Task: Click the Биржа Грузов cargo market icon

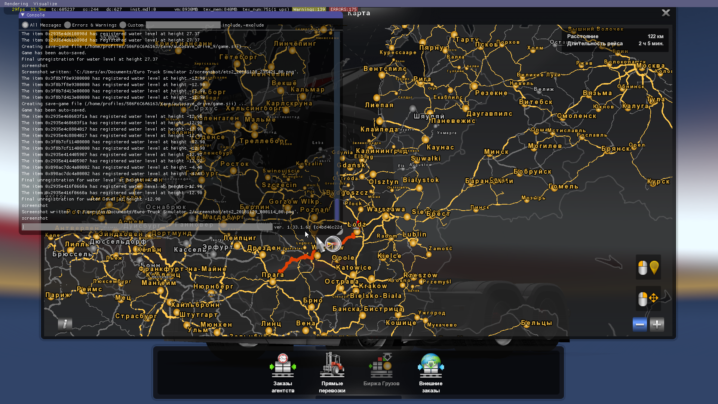Action: 381,366
